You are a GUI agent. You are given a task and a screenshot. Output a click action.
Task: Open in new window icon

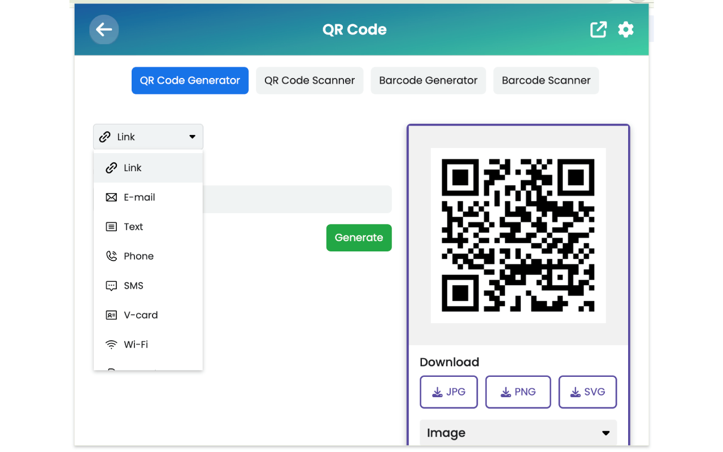598,29
